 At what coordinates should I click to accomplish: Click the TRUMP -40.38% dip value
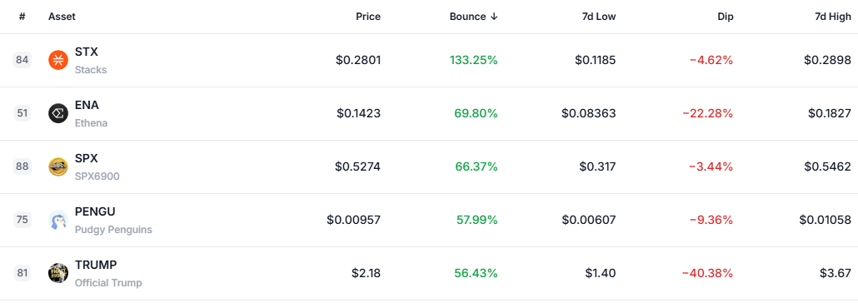[707, 273]
